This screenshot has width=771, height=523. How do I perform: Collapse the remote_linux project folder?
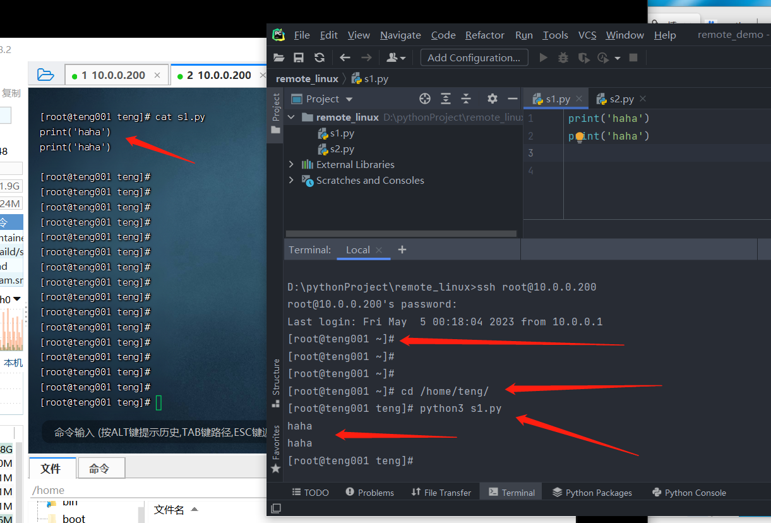click(291, 117)
